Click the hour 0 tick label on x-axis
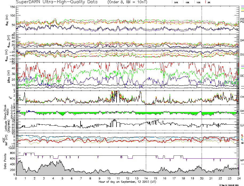The image size is (244, 186). [16, 178]
